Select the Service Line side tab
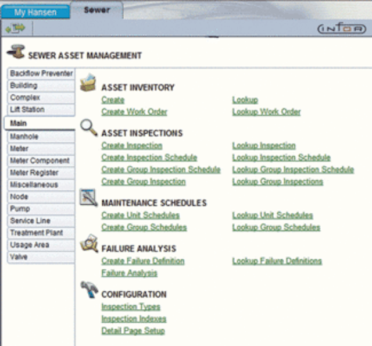Screen dimensions: 372x346 [x=41, y=221]
